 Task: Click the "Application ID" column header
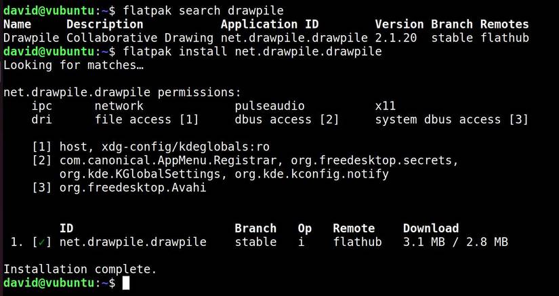[270, 24]
